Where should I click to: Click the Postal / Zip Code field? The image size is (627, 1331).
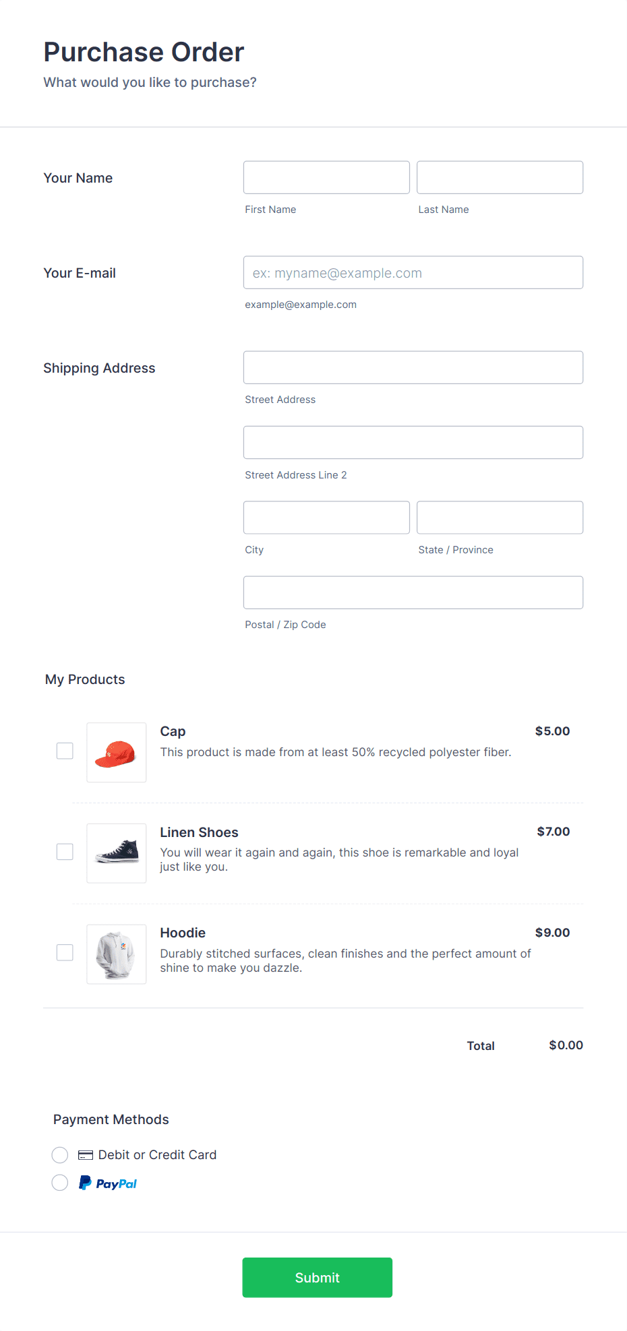[x=413, y=592]
